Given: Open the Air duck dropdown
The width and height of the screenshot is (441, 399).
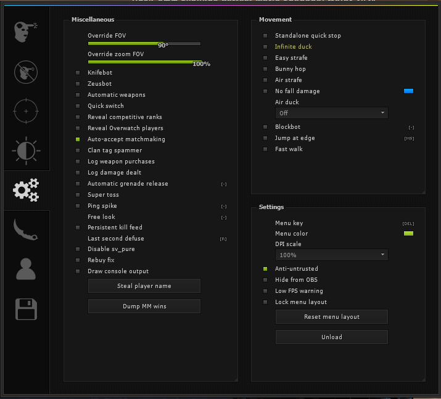Looking at the screenshot, I should click(332, 113).
